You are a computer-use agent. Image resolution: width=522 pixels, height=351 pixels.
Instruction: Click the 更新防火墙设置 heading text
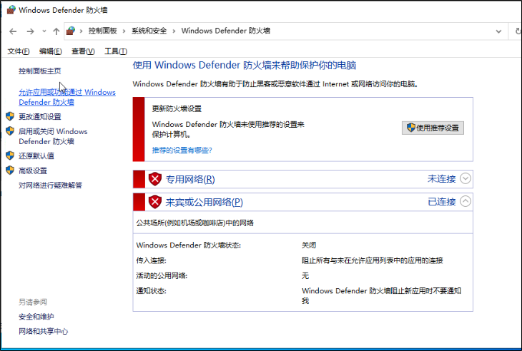177,108
